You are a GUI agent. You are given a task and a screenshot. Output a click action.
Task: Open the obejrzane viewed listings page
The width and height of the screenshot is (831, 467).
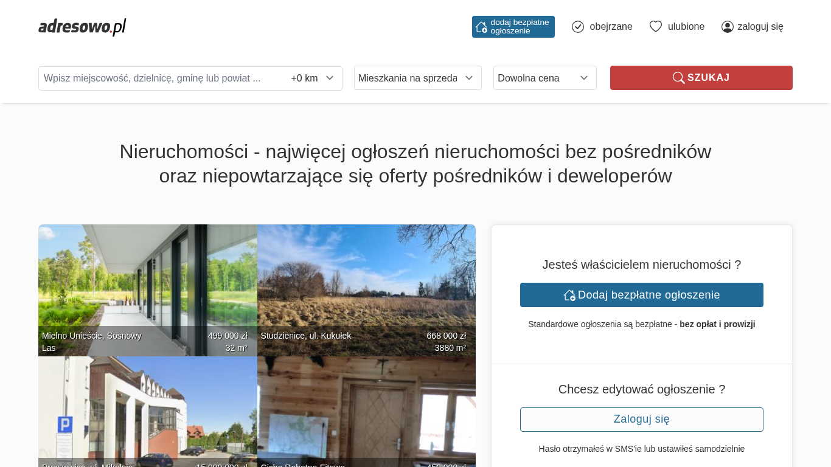[610, 27]
